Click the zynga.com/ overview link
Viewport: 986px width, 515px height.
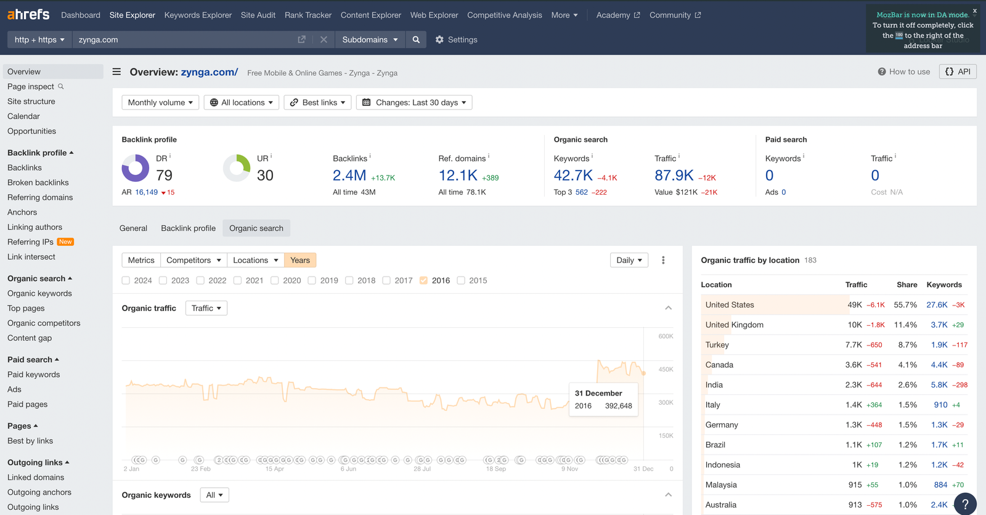coord(210,72)
